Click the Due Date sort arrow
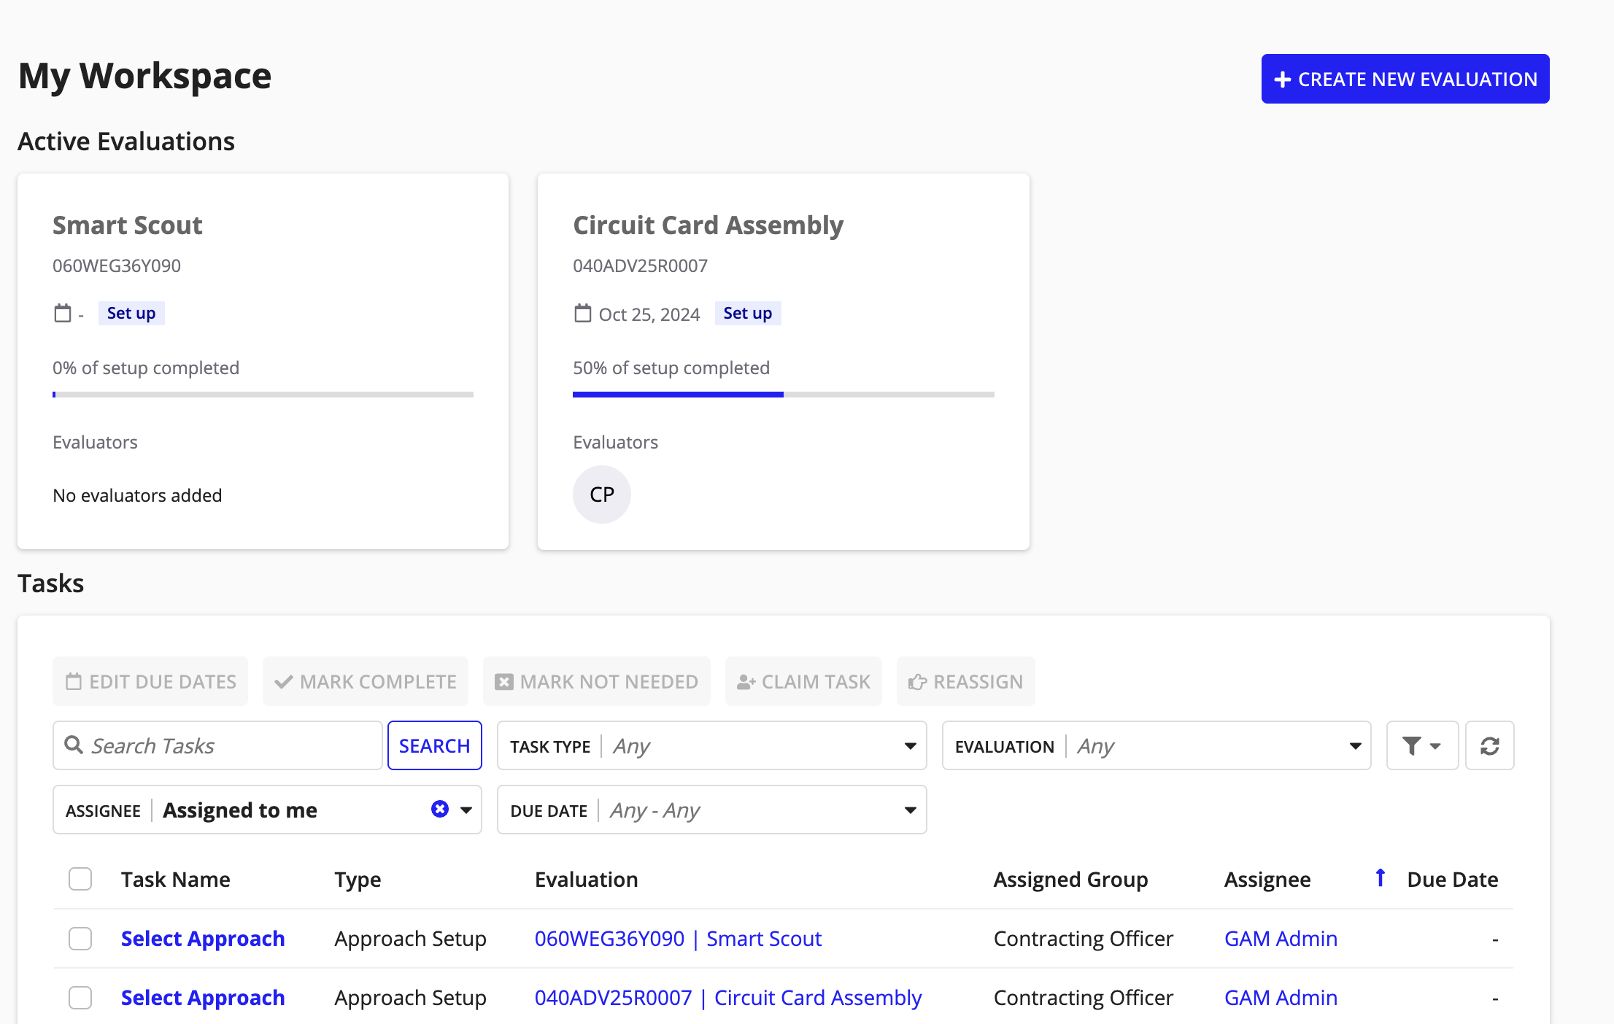1614x1024 pixels. [1380, 878]
